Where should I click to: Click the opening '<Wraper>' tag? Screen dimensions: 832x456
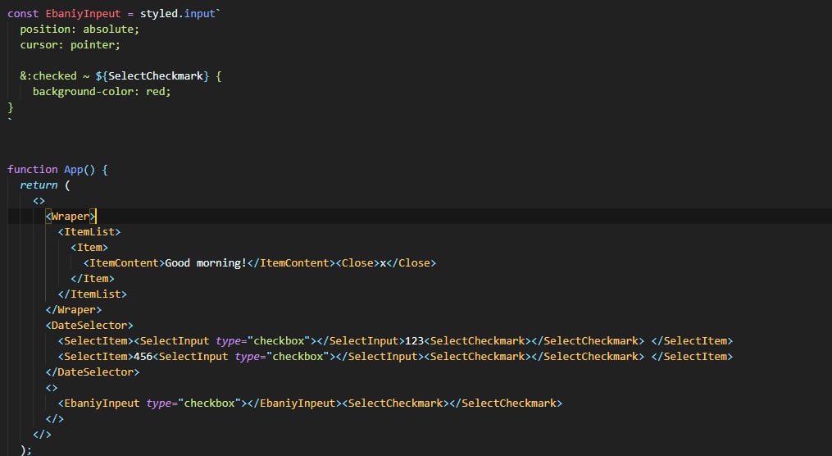tap(70, 216)
